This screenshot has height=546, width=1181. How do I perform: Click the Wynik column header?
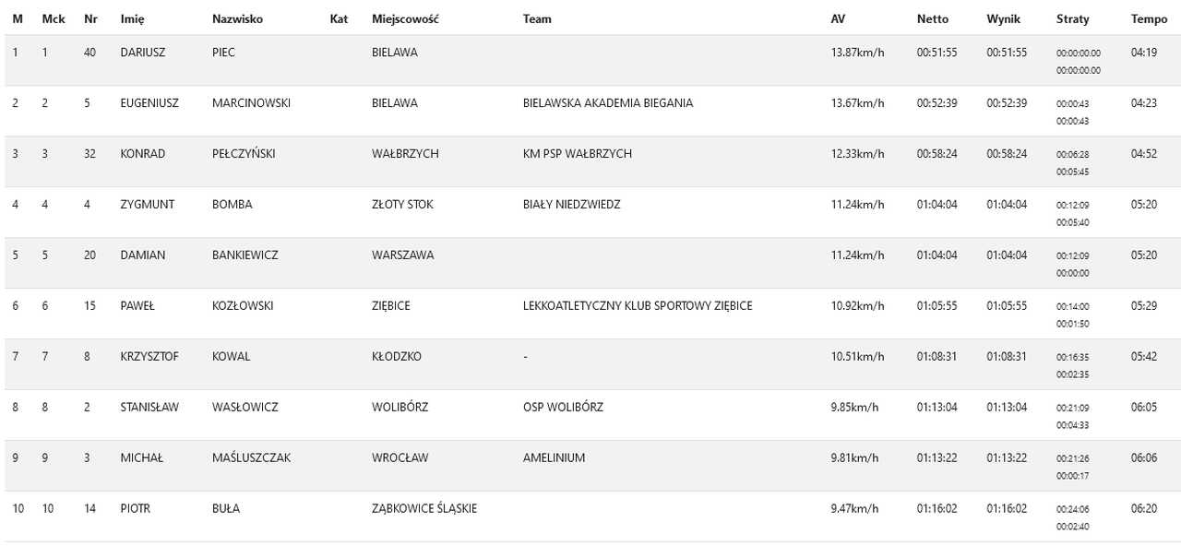[x=1003, y=18]
